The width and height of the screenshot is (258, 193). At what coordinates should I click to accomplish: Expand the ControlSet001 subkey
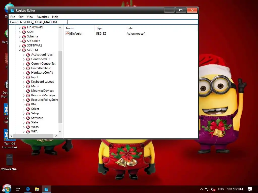pyautogui.click(x=24, y=59)
